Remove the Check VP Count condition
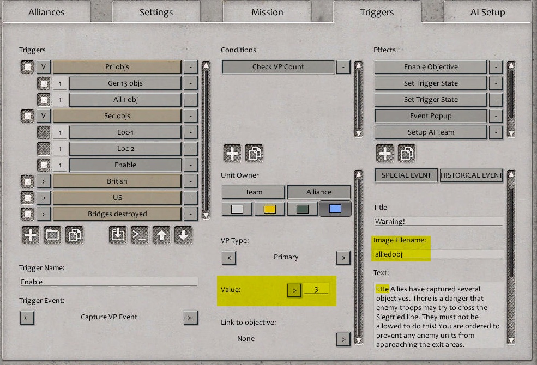The height and width of the screenshot is (365, 537). click(343, 67)
